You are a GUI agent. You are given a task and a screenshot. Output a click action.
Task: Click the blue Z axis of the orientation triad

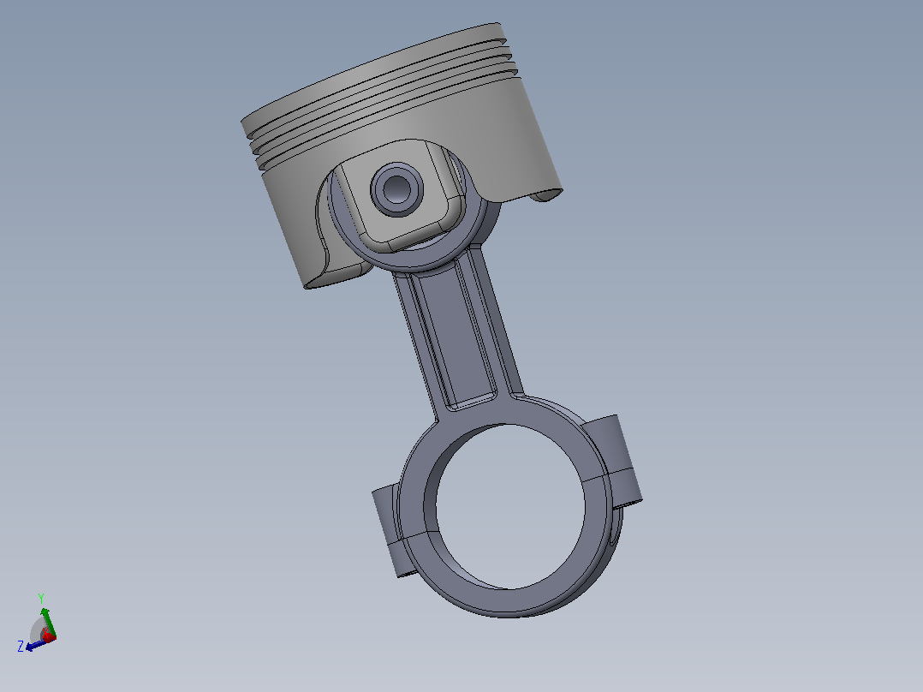(x=35, y=644)
